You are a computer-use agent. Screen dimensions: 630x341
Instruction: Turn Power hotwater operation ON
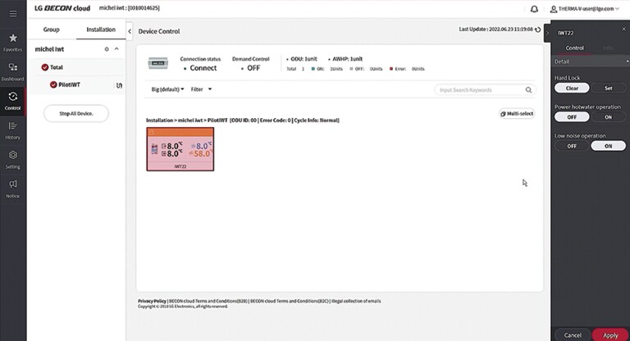pyautogui.click(x=608, y=117)
